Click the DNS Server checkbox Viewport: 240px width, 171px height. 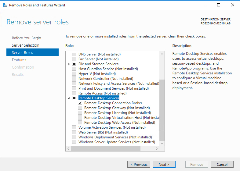[x=74, y=54]
